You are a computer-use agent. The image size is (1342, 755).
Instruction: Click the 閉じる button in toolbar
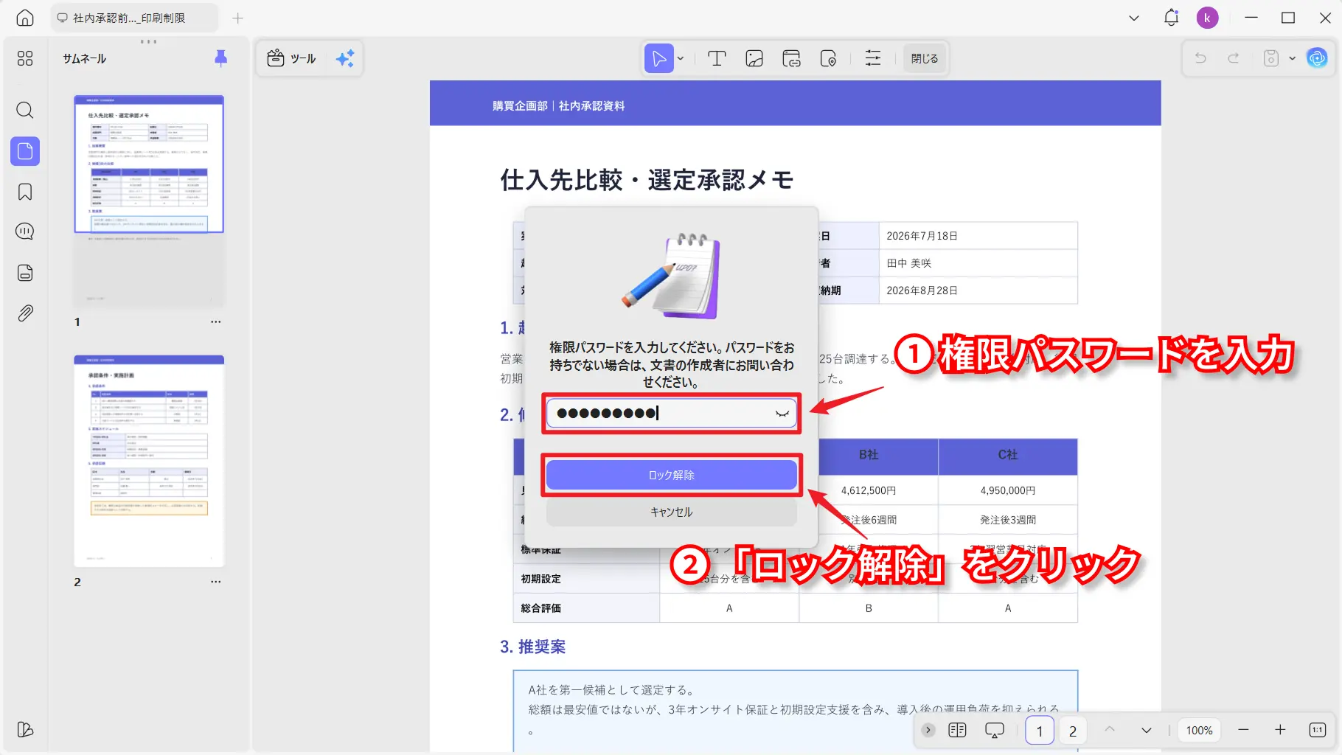point(925,58)
